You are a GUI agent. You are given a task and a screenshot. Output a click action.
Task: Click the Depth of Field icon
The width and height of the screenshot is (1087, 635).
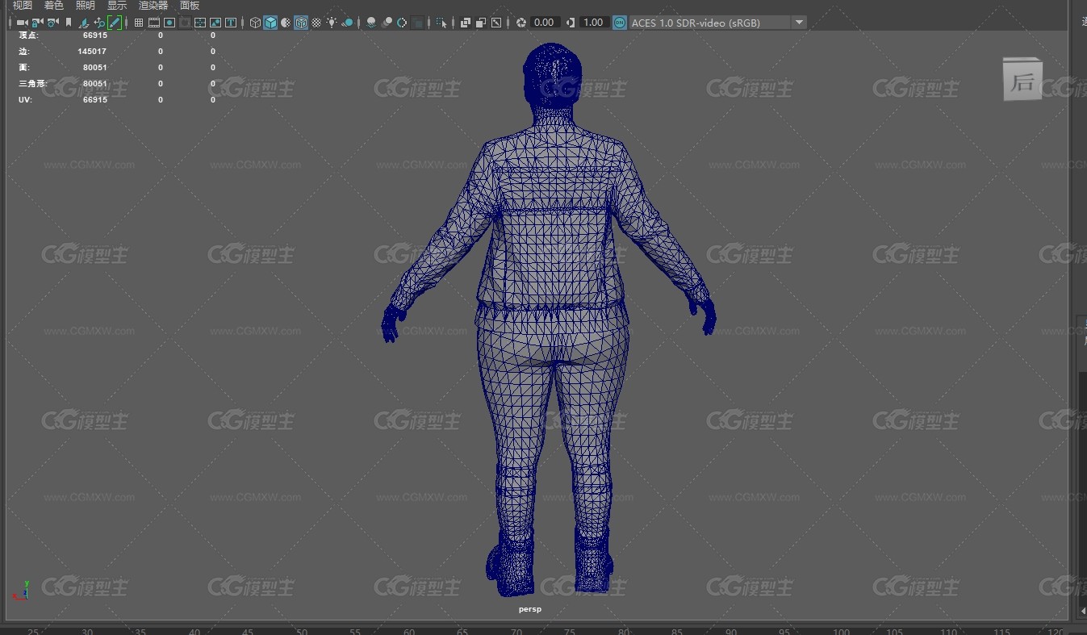click(x=417, y=23)
